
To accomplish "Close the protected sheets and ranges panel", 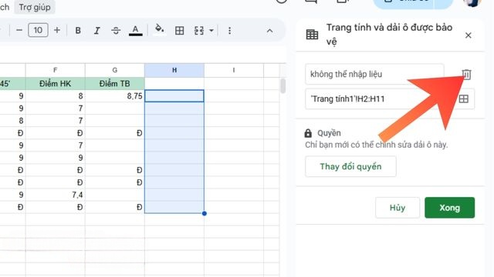I will point(469,35).
